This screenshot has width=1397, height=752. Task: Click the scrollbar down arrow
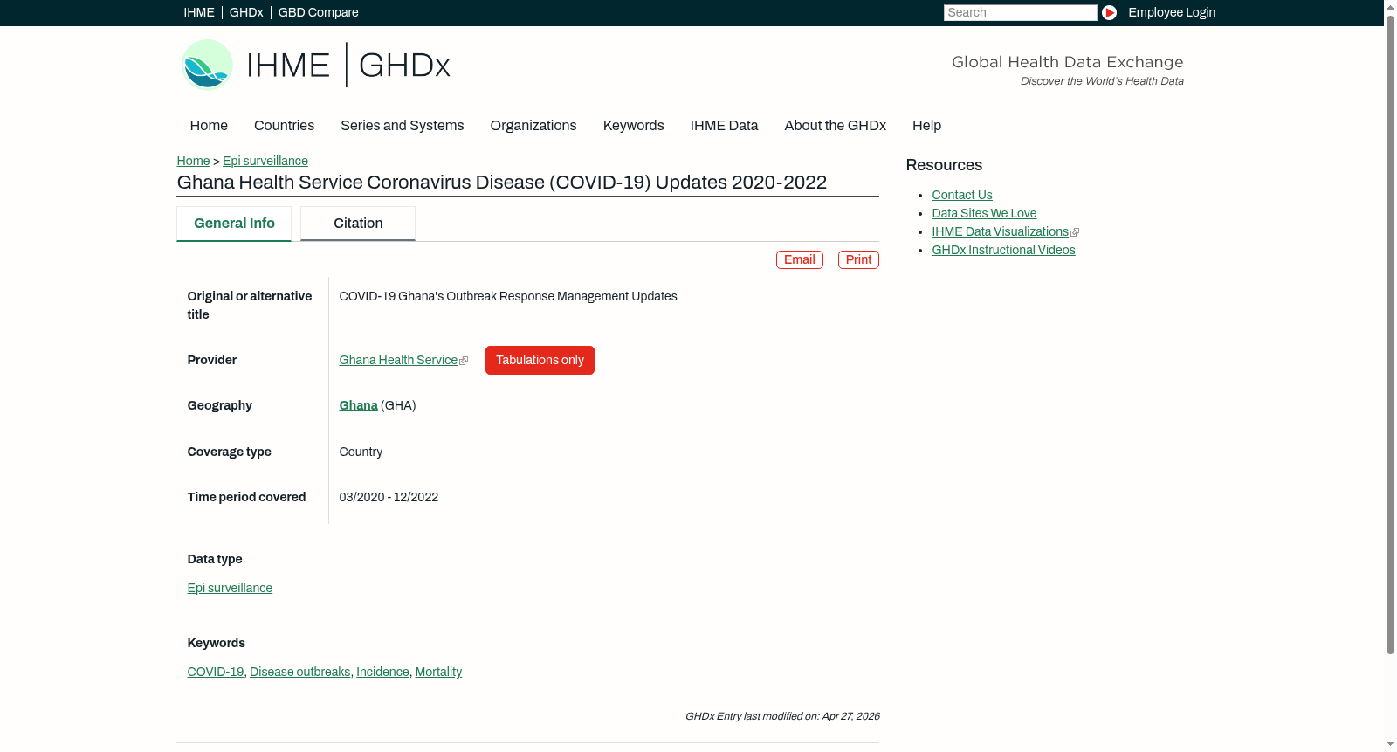point(1390,744)
